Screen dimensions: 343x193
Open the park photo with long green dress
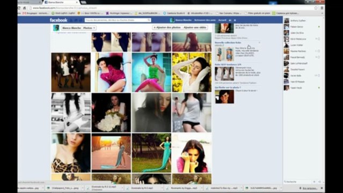[151, 153]
